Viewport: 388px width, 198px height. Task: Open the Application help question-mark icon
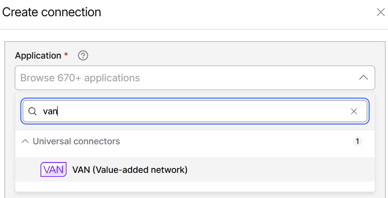point(83,56)
